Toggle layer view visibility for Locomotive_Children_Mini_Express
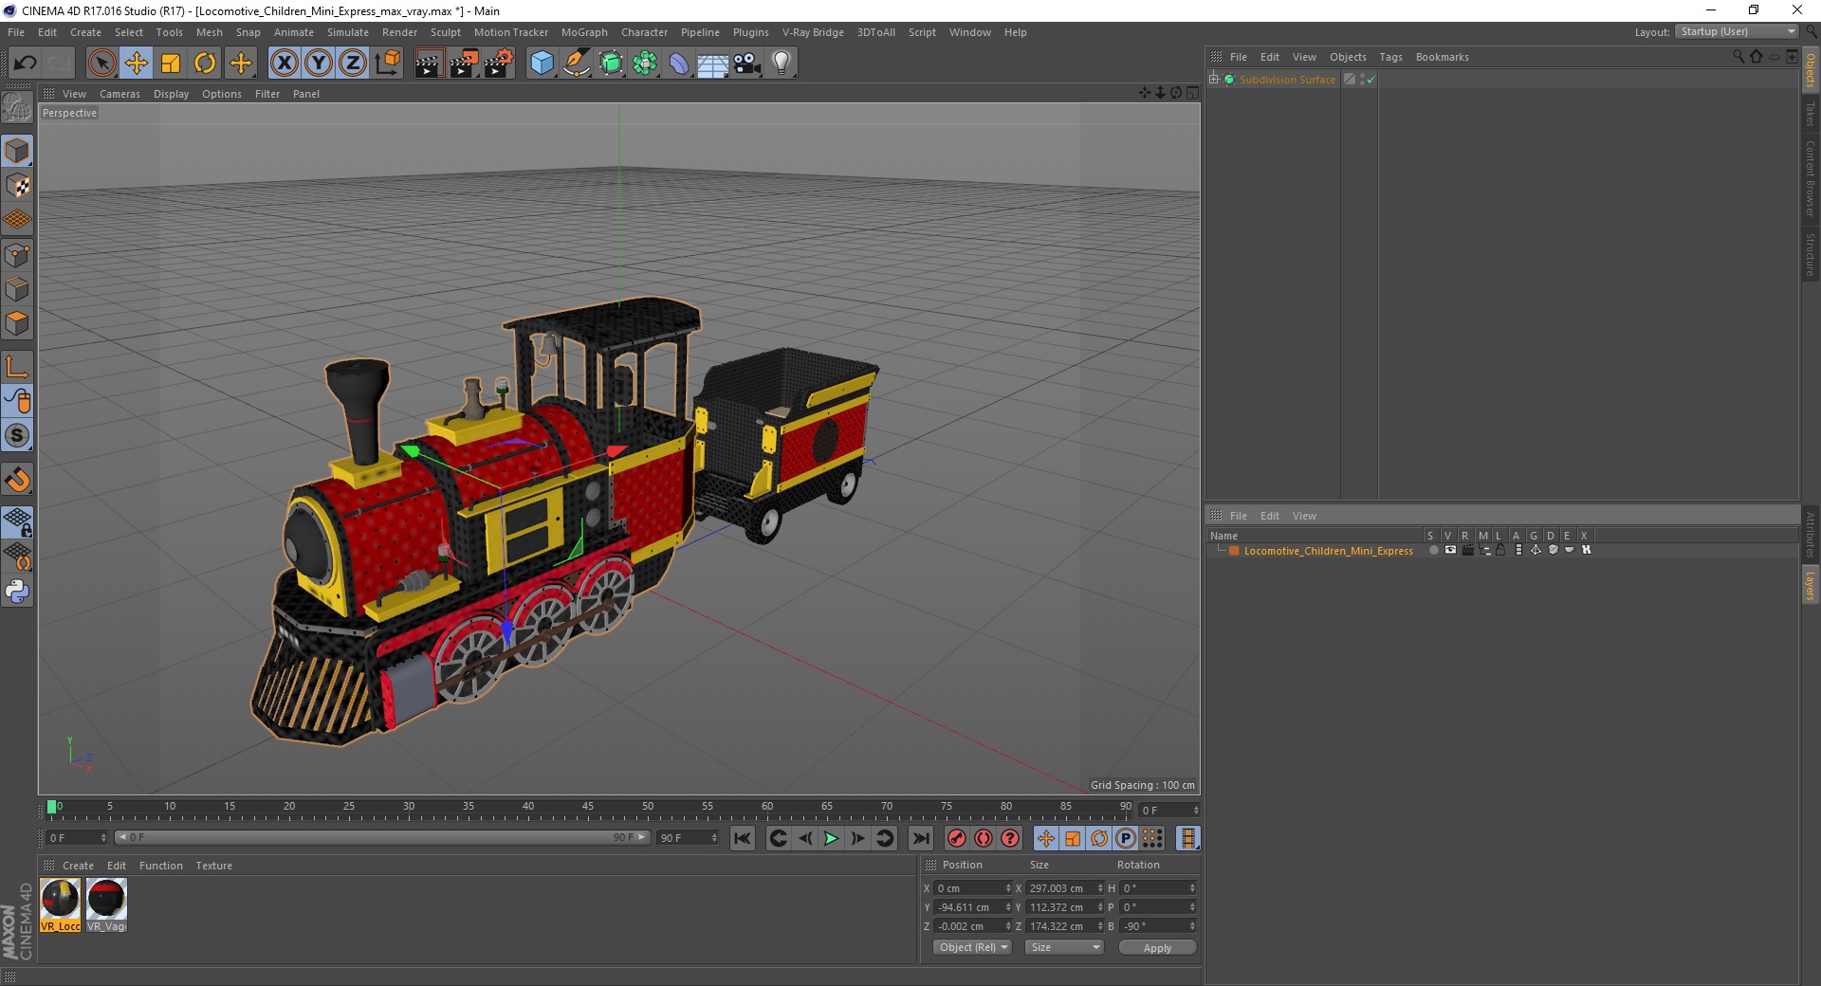Image resolution: width=1821 pixels, height=986 pixels. 1450,550
